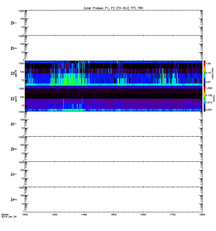
Task: Click the '0.01' label on mV/m color bar
Action: tap(208, 82)
